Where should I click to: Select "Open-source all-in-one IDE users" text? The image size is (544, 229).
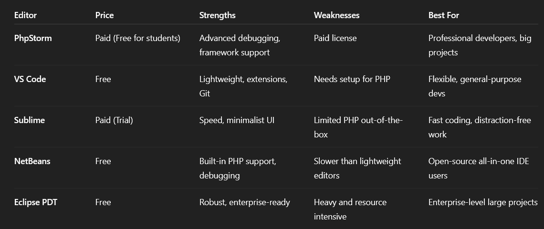click(x=478, y=168)
